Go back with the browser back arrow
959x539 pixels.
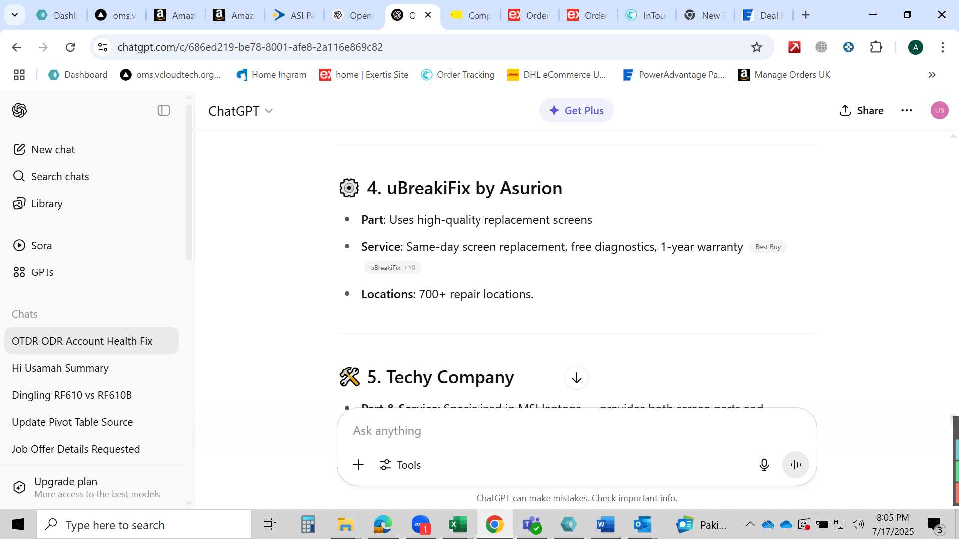pos(16,47)
